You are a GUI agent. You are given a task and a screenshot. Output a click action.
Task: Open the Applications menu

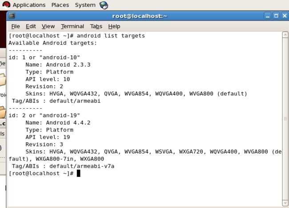pos(29,5)
